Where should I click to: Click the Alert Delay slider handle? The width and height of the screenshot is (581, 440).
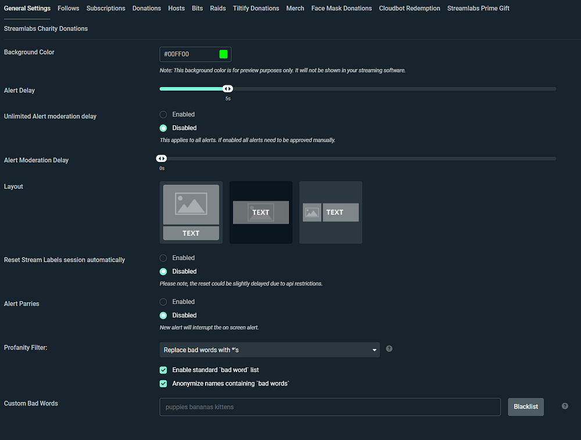tap(228, 89)
